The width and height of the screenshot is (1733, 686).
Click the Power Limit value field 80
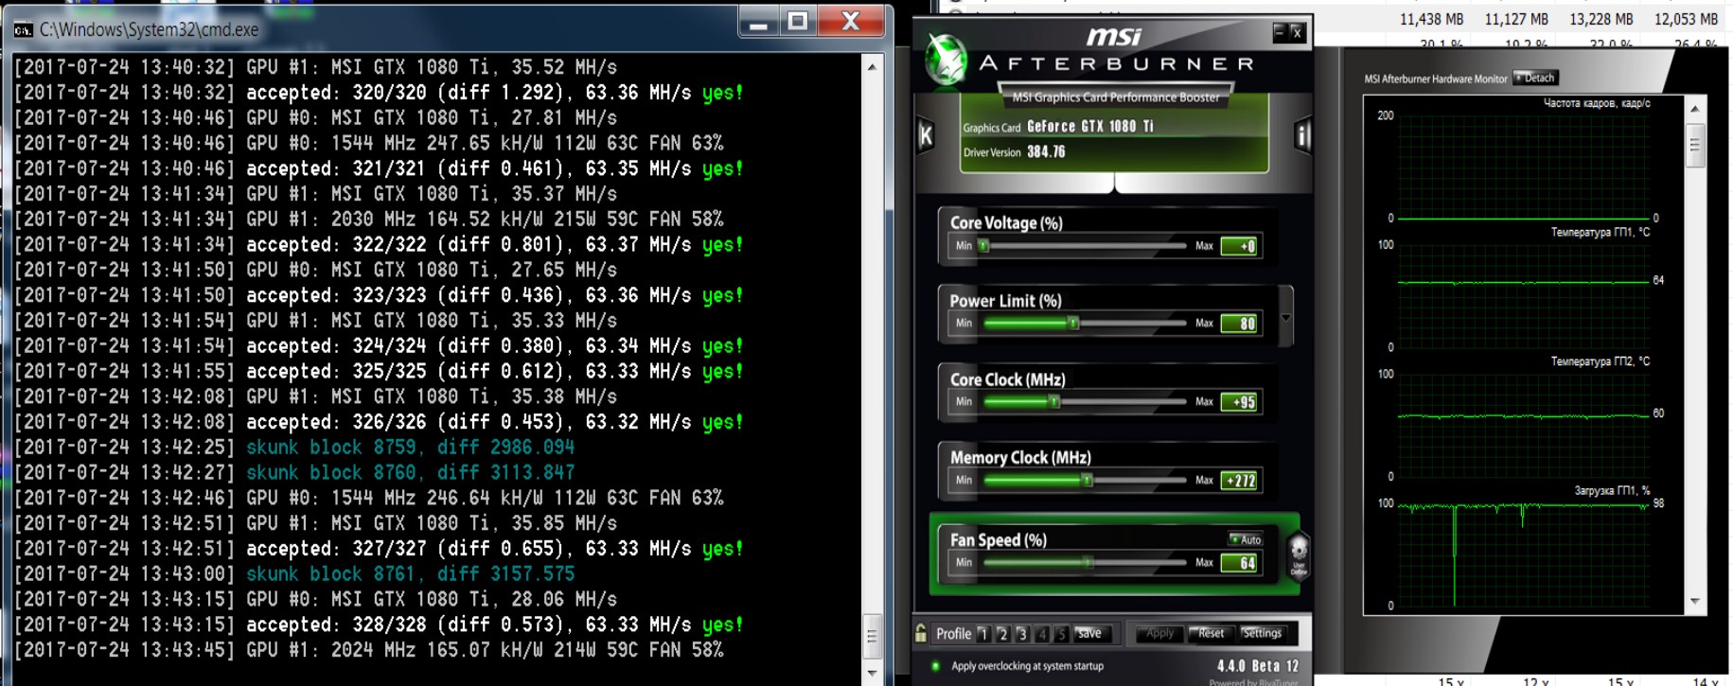pyautogui.click(x=1239, y=324)
